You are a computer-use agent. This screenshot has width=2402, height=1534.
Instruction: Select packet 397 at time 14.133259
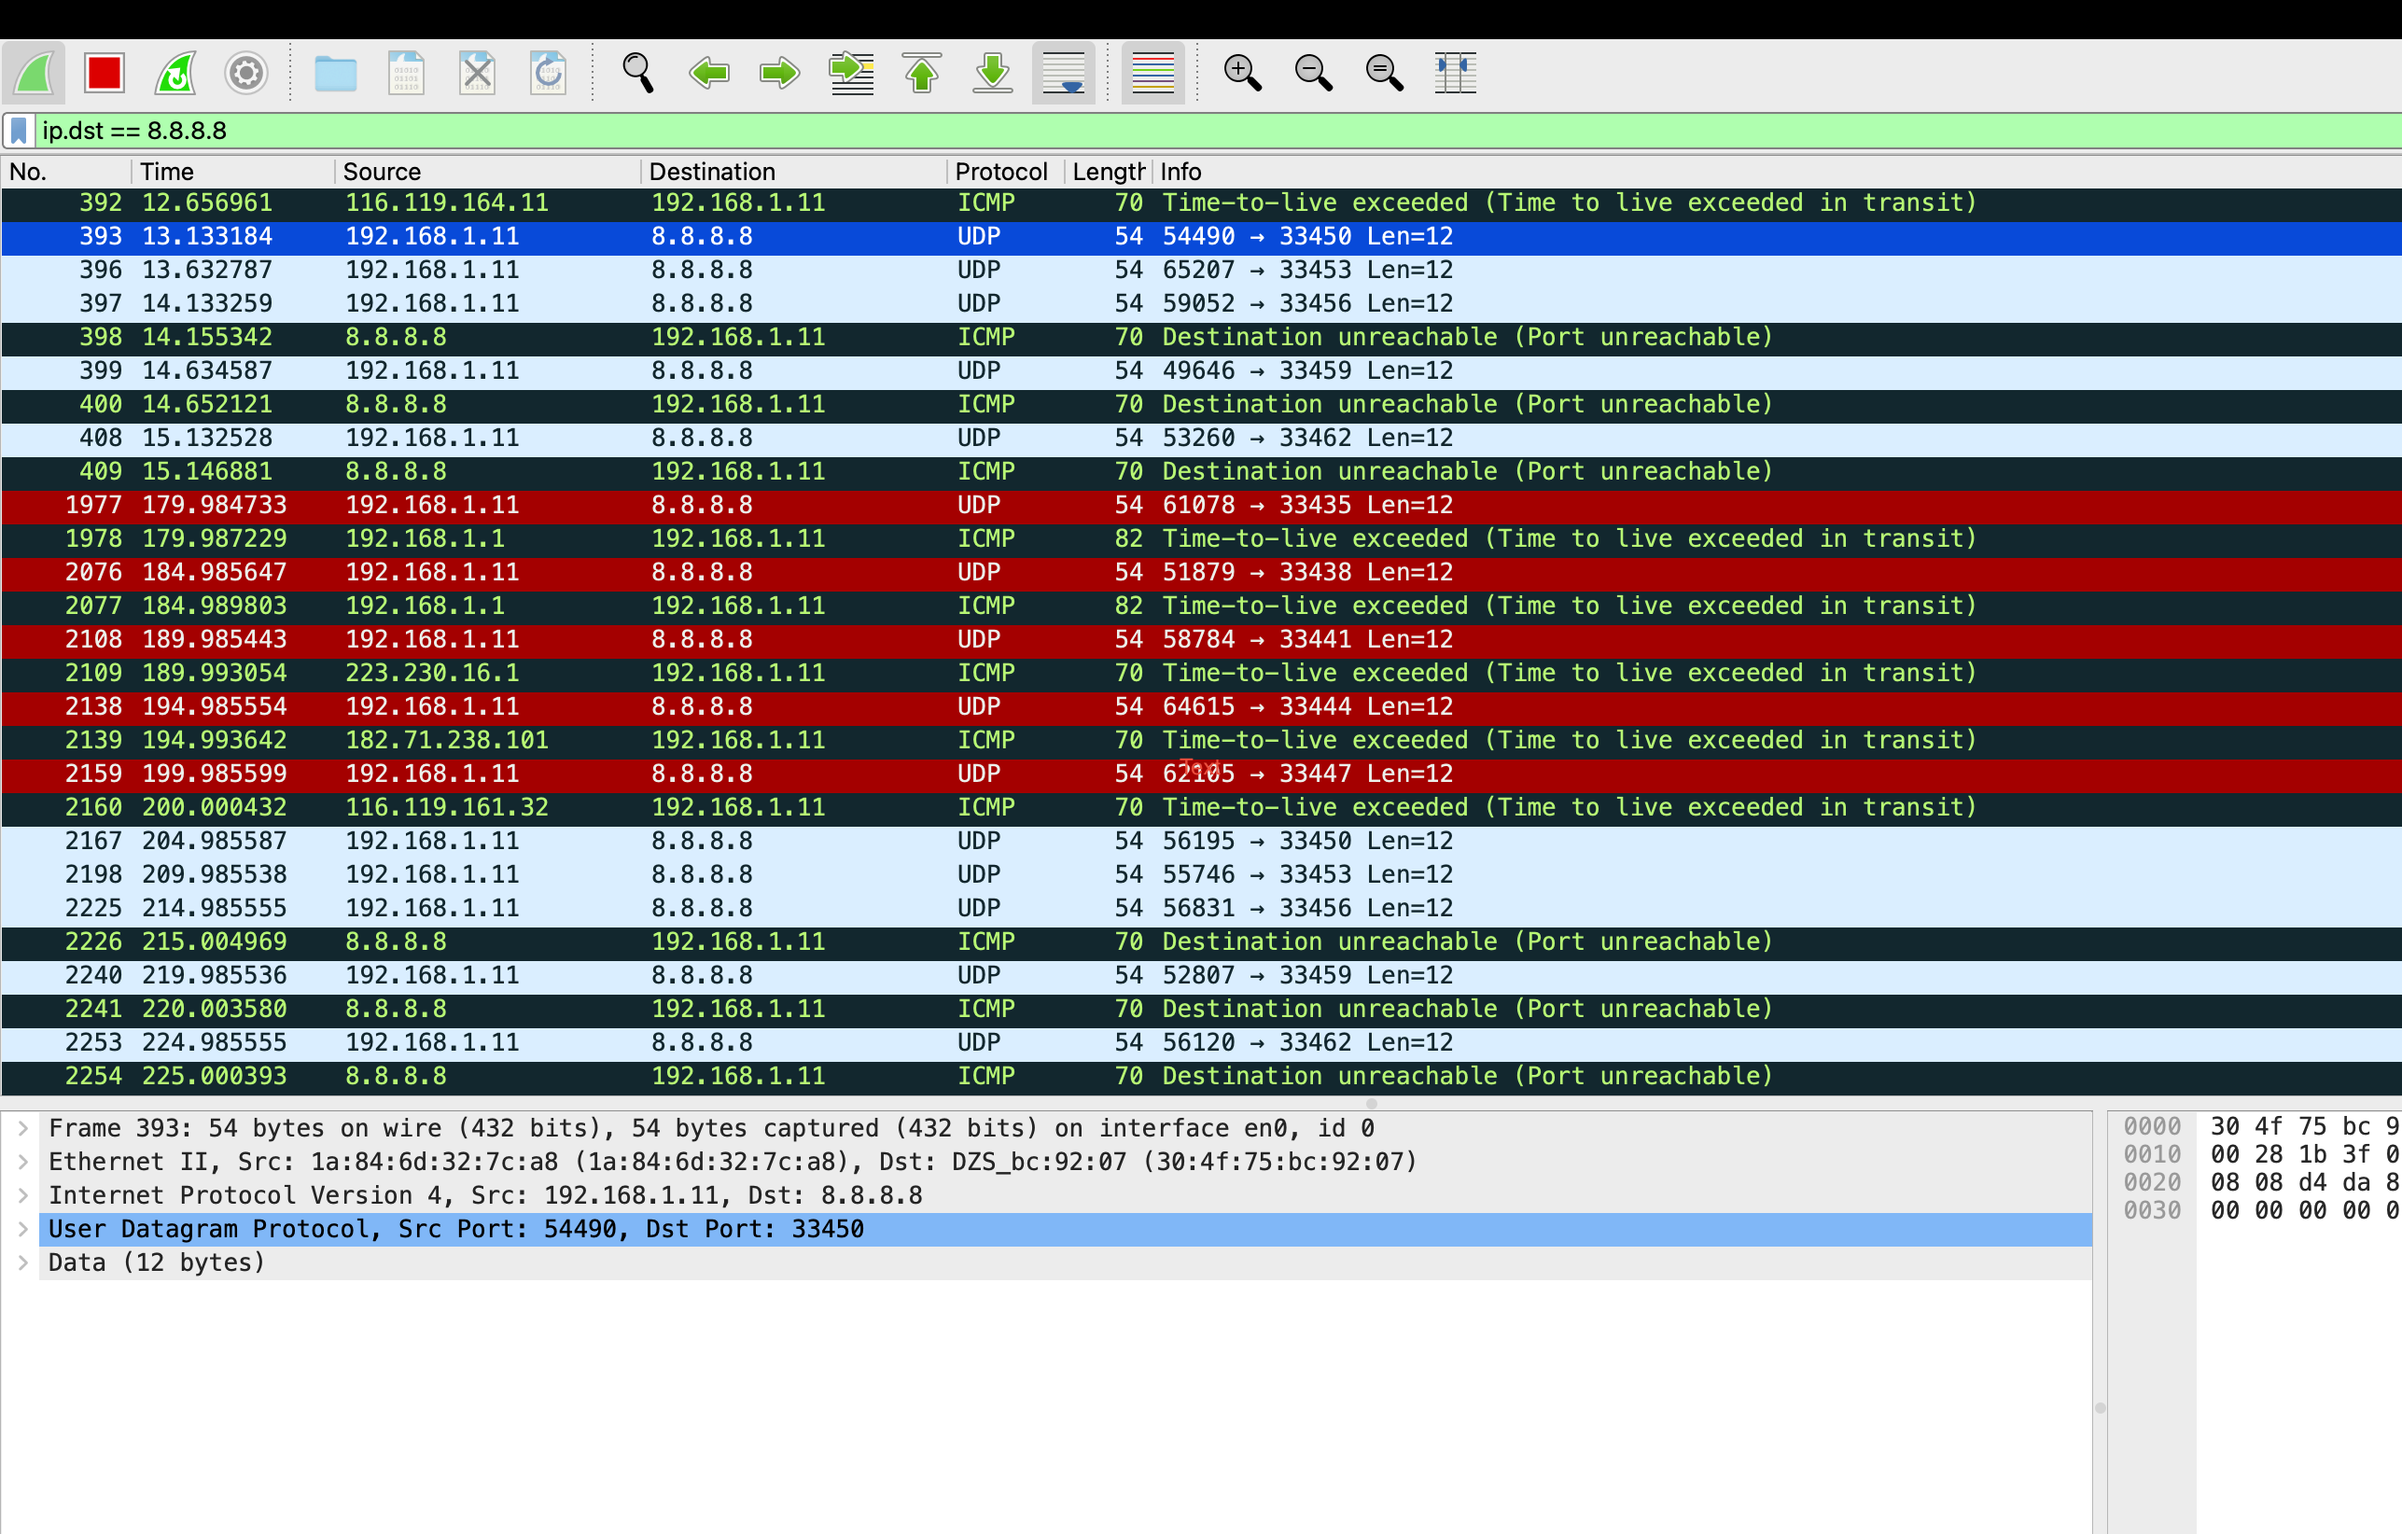1201,303
